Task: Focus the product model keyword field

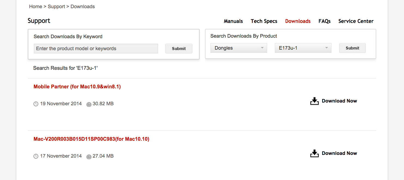Action: point(96,49)
